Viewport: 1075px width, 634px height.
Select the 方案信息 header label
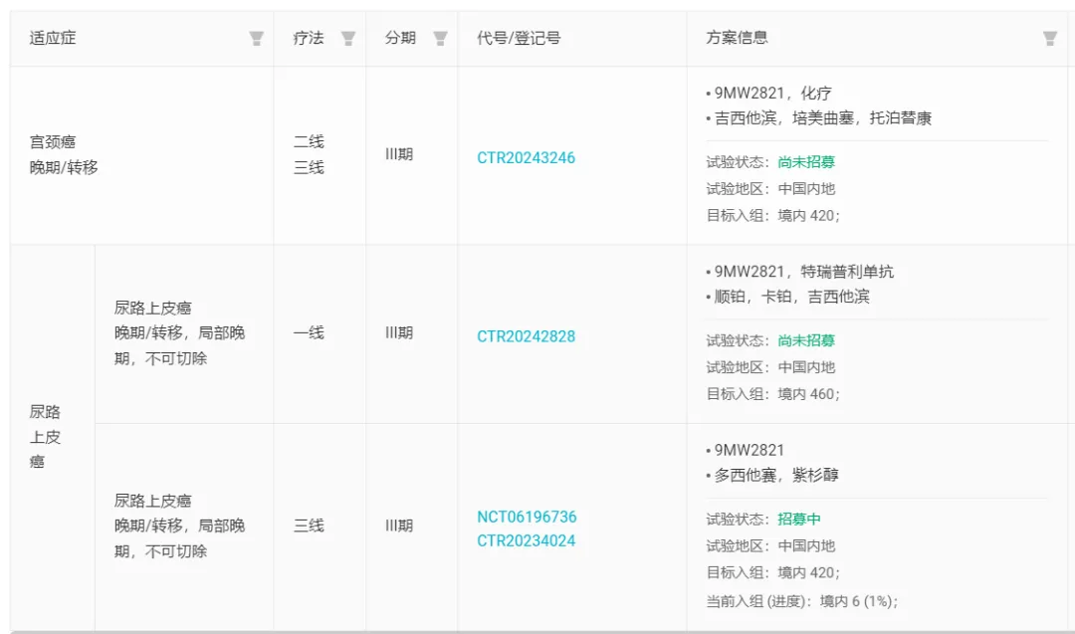coord(737,39)
